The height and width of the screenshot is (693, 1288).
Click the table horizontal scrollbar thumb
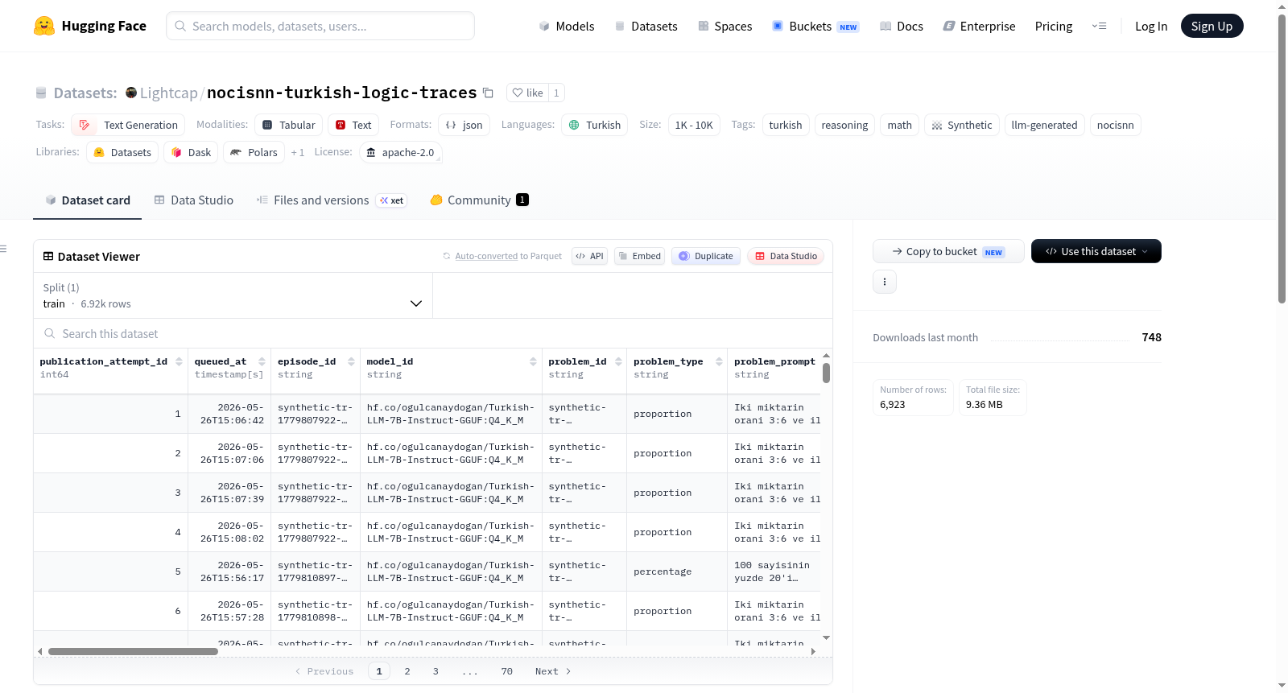(133, 651)
